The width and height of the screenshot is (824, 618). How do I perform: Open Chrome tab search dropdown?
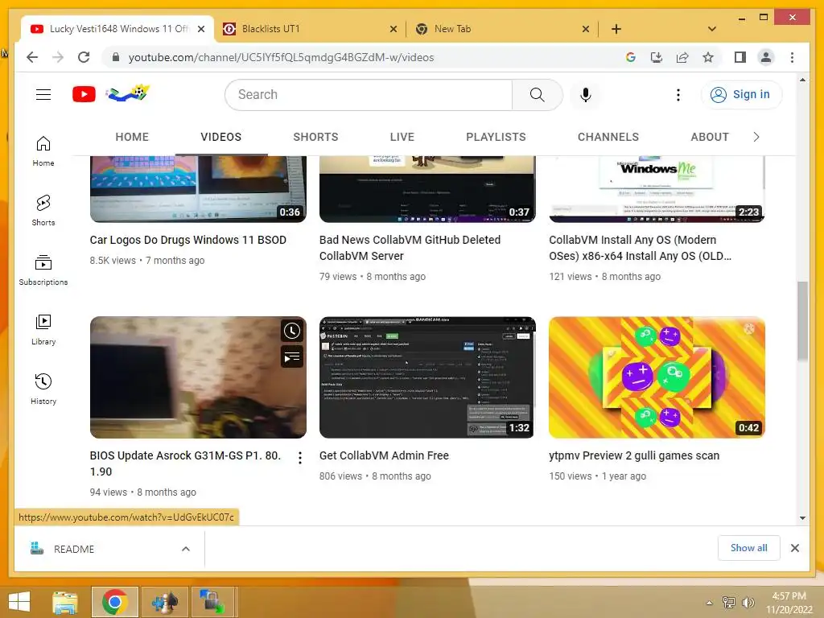pos(712,29)
